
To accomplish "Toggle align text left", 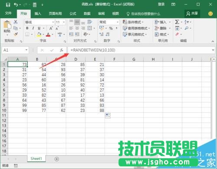I will pyautogui.click(x=71, y=28).
